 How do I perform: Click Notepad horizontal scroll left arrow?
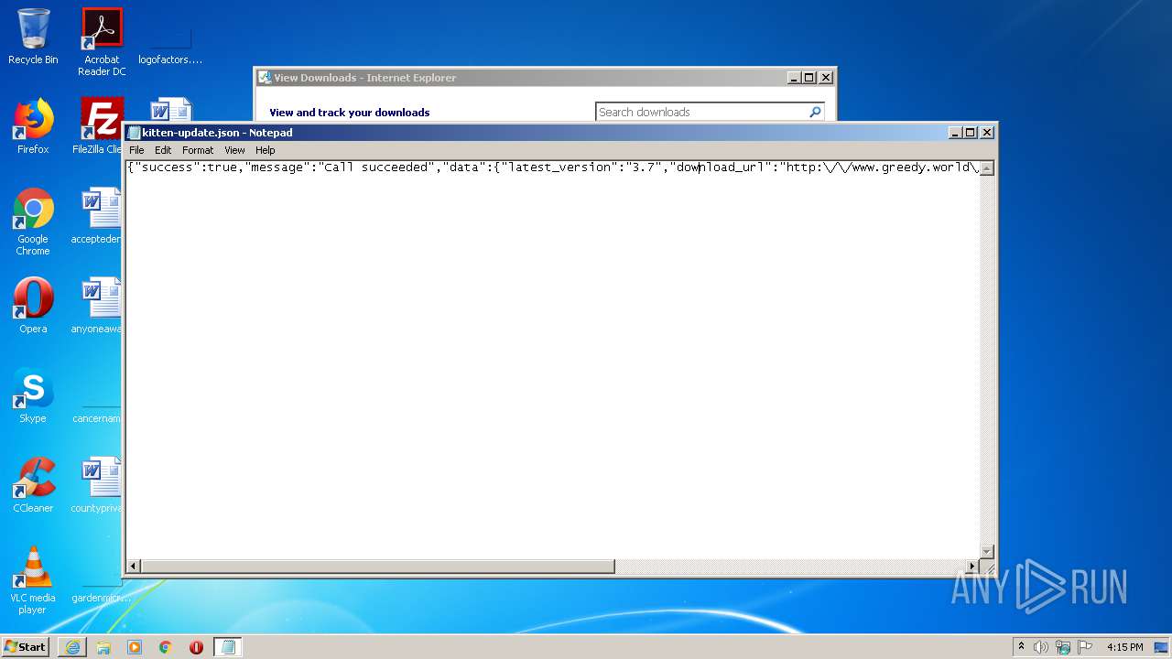pos(134,566)
